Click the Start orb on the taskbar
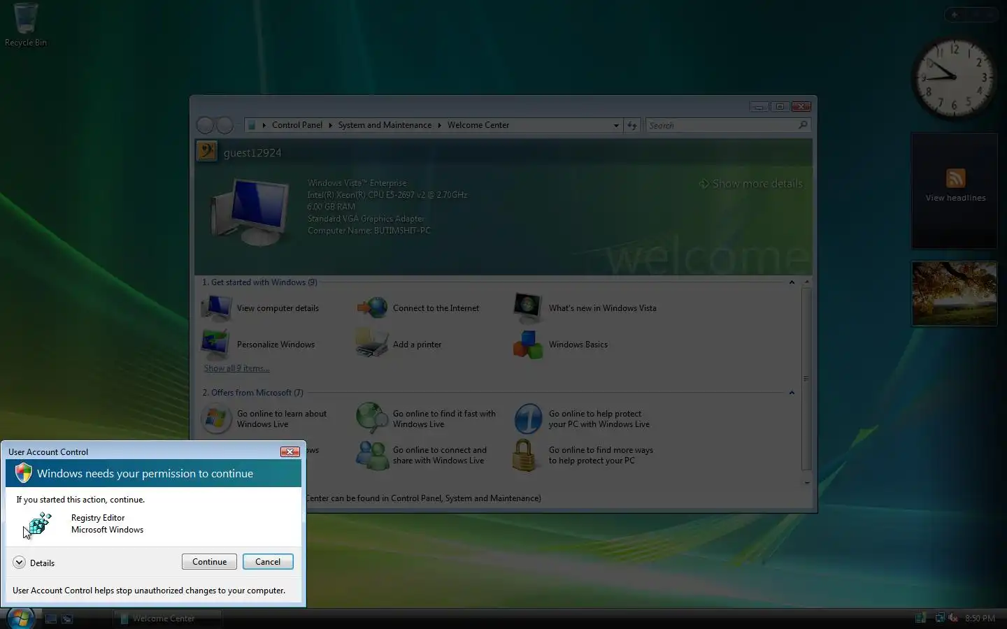Screen dimensions: 1007x629 pyautogui.click(x=20, y=619)
